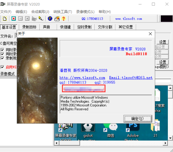Click the yellow question mark help icon

tap(63, 19)
